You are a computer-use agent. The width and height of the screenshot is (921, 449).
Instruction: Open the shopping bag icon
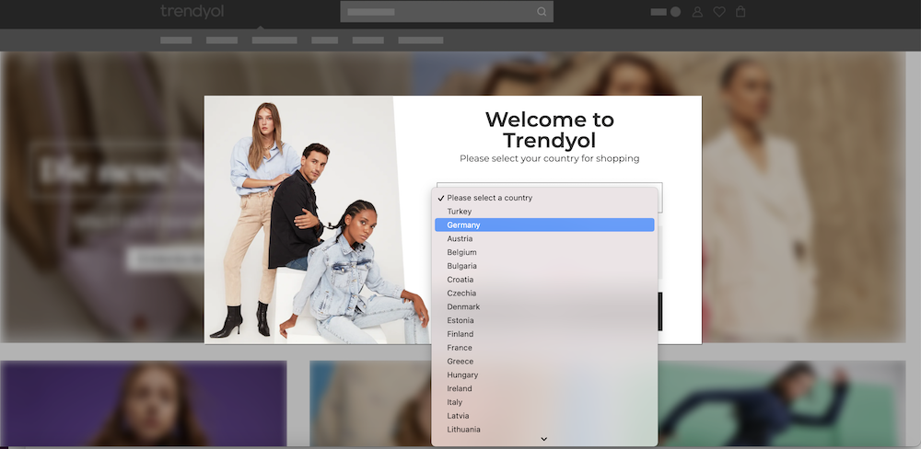tap(740, 12)
